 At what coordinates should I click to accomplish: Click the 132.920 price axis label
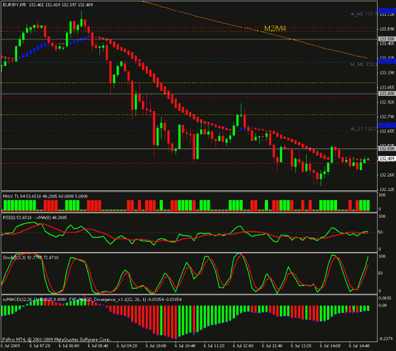click(x=386, y=102)
